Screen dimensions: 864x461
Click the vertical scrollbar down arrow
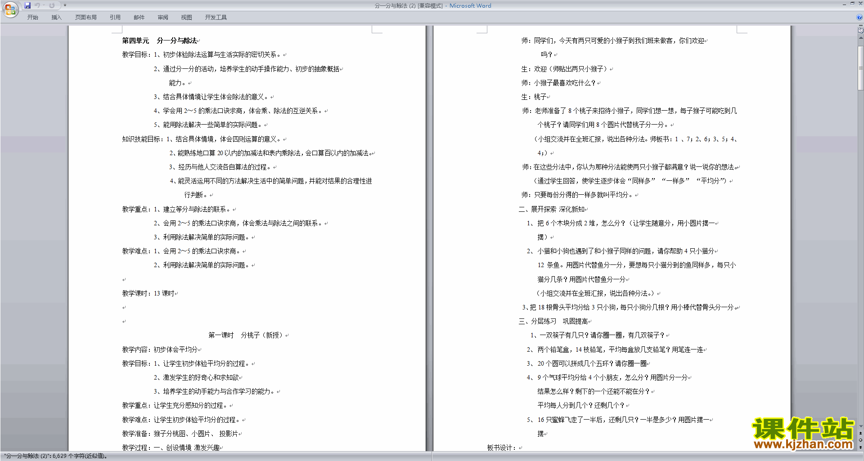pos(860,426)
